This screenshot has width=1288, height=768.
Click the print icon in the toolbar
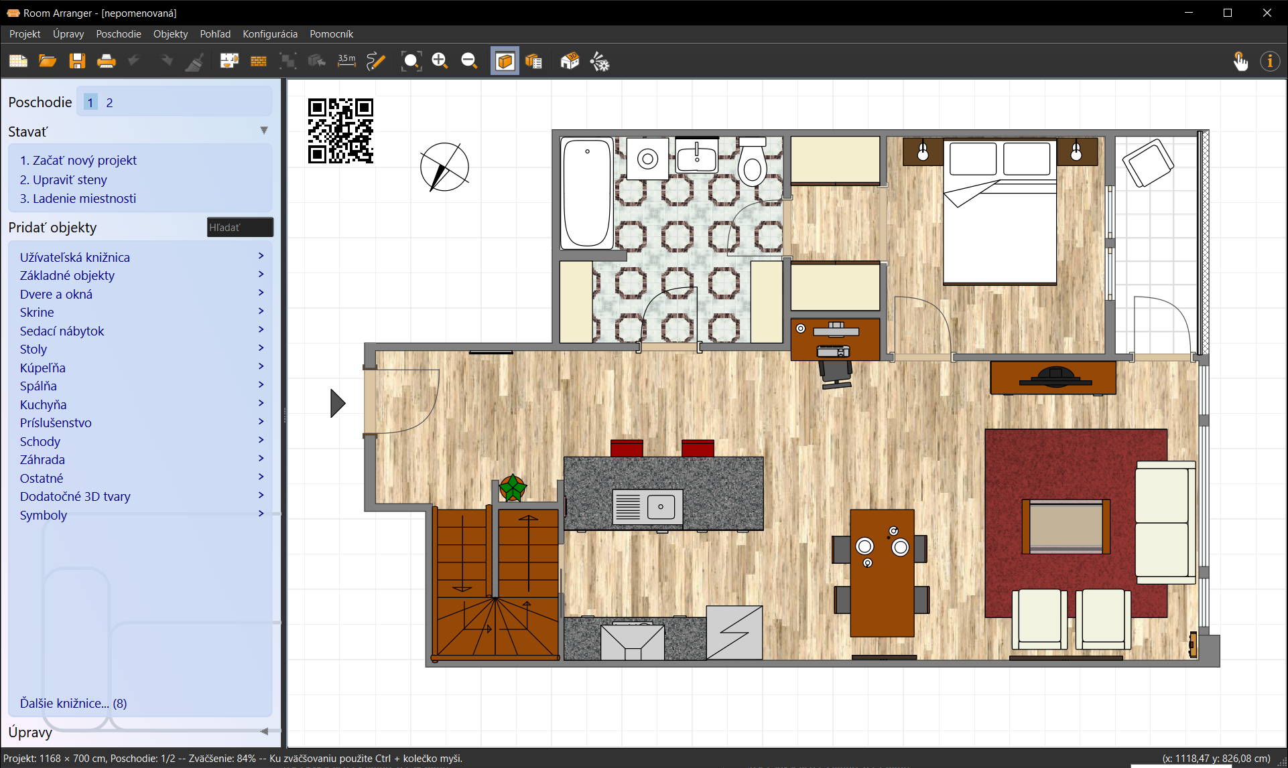coord(106,62)
